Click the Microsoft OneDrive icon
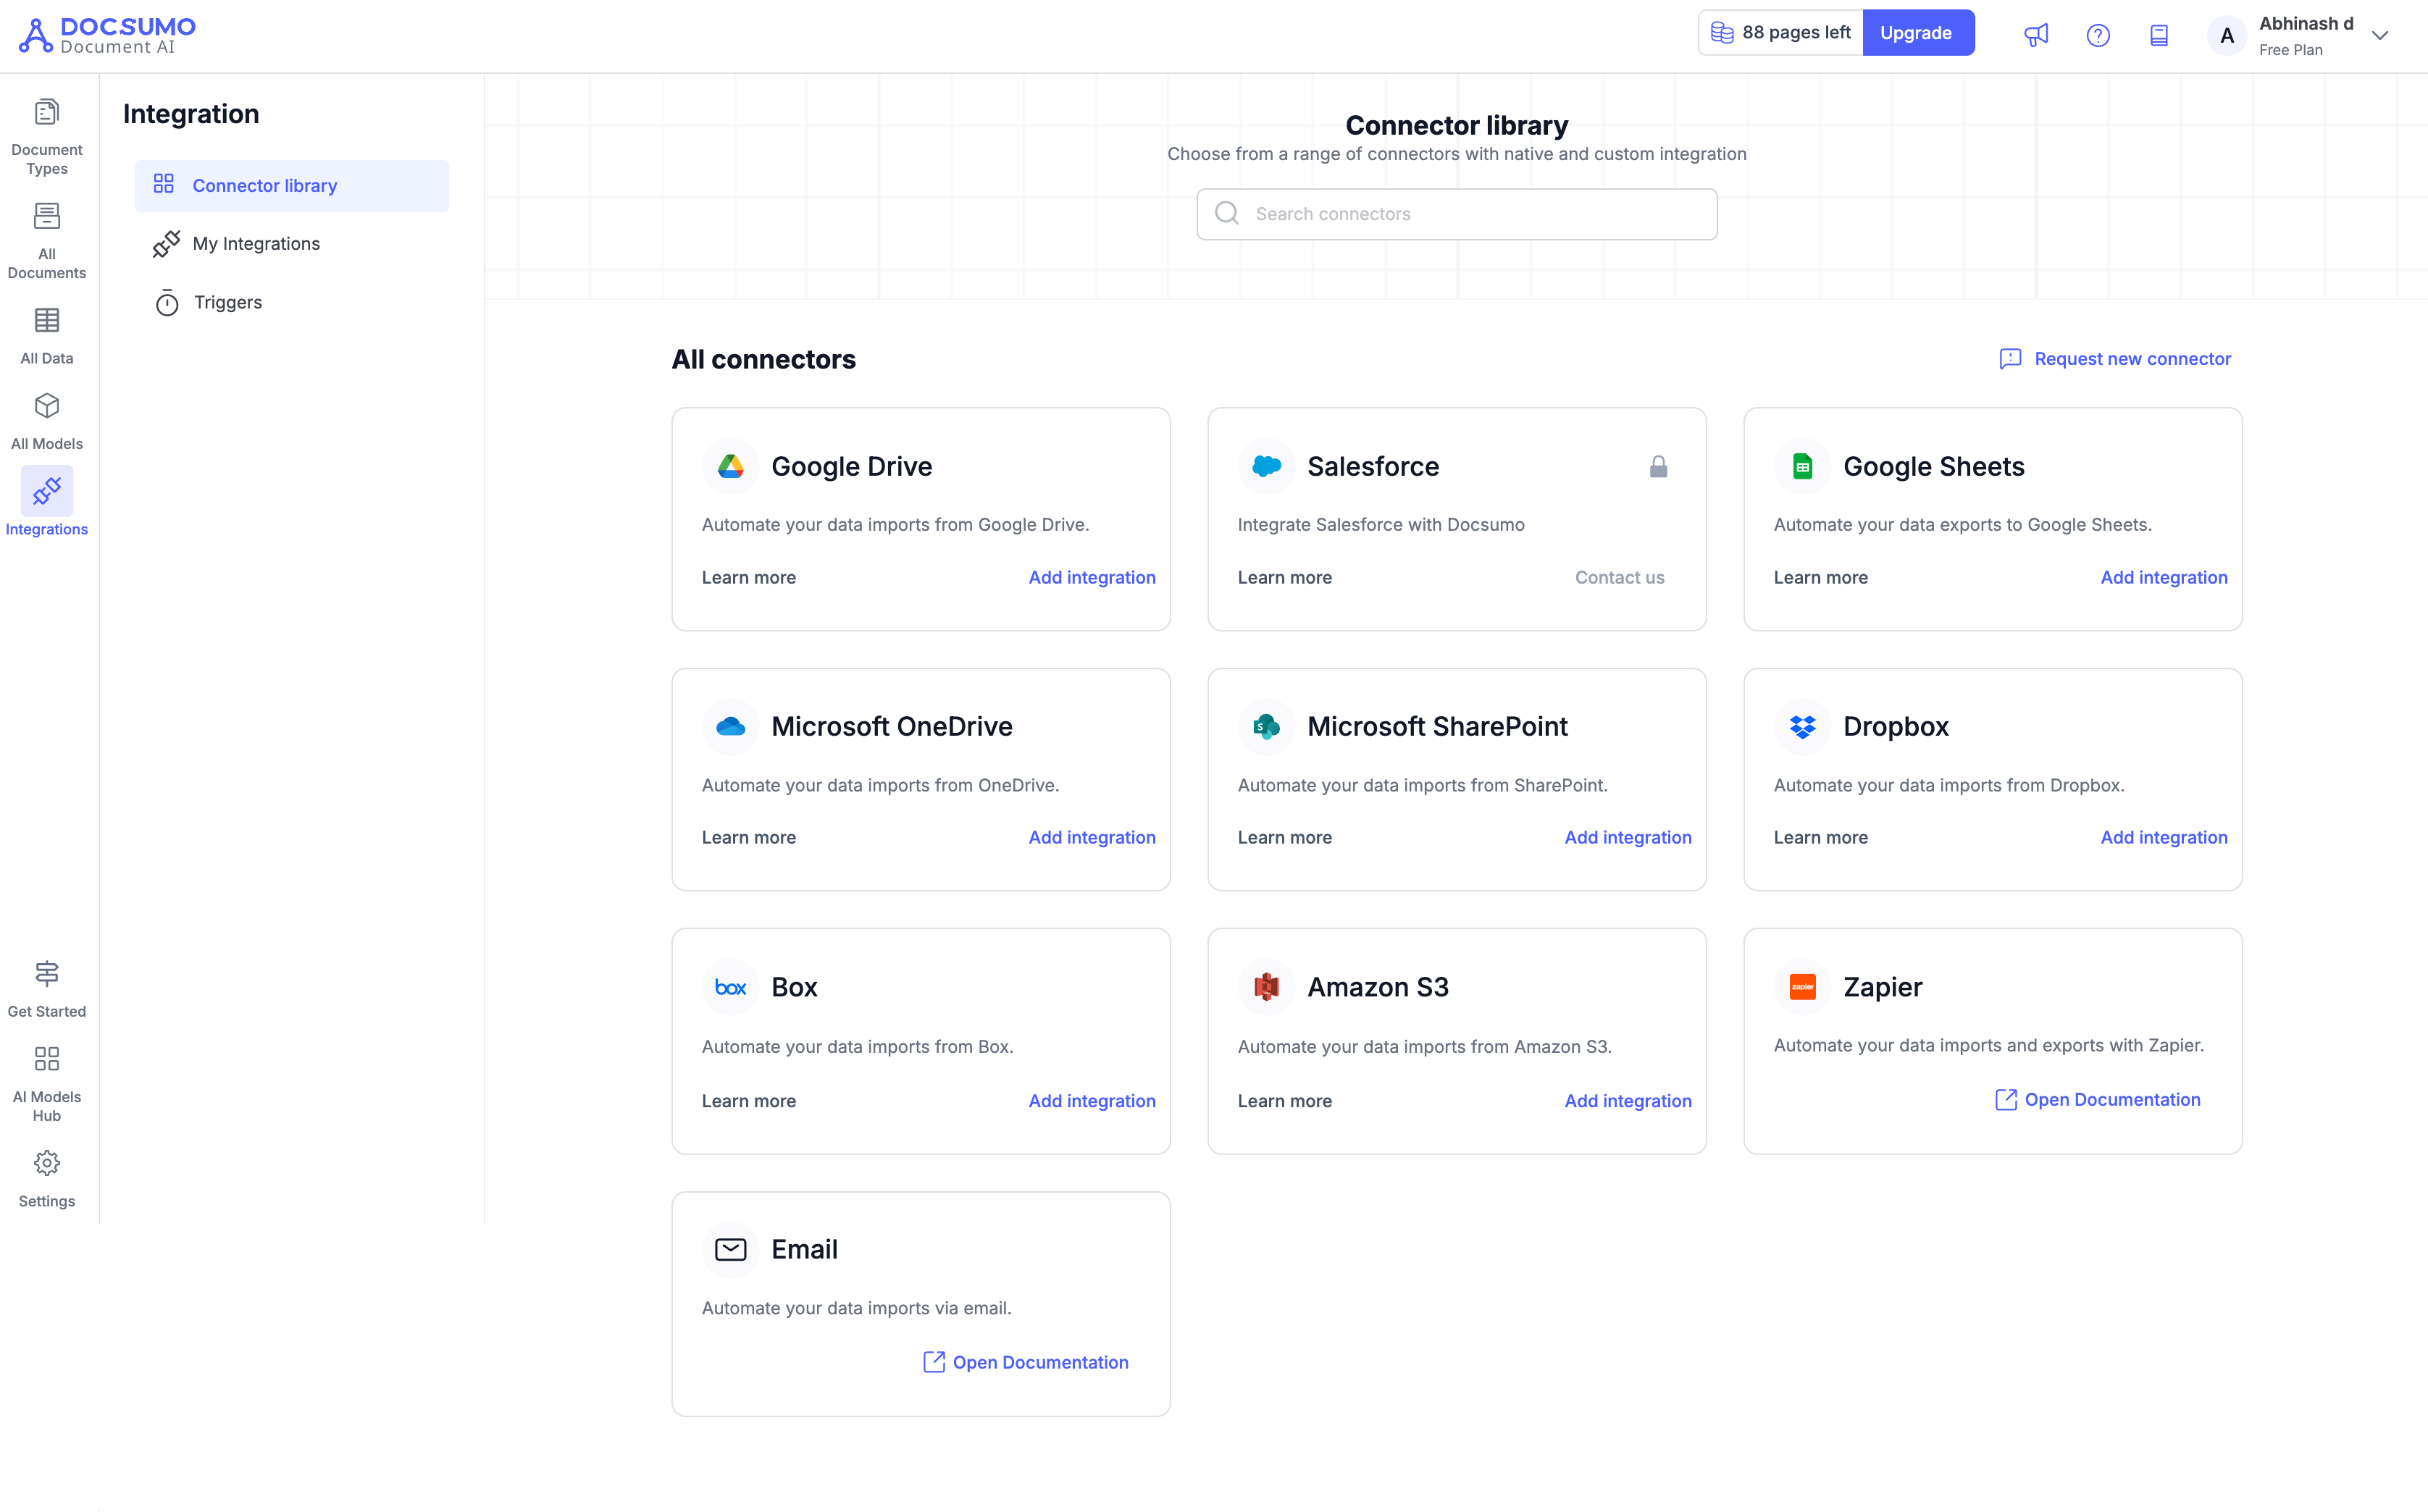The width and height of the screenshot is (2428, 1512). click(730, 726)
